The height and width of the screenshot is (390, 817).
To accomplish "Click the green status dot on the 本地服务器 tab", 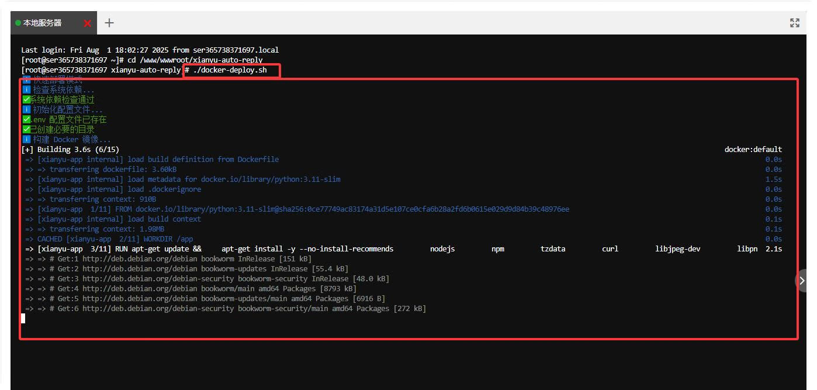I will pyautogui.click(x=18, y=23).
